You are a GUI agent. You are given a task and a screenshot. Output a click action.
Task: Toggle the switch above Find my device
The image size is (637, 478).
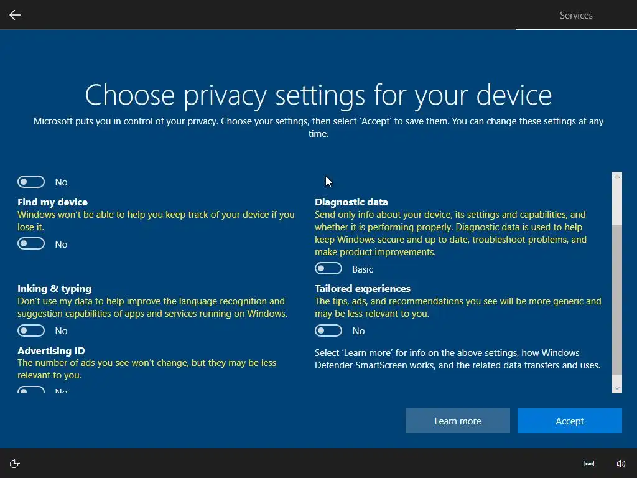tap(31, 182)
